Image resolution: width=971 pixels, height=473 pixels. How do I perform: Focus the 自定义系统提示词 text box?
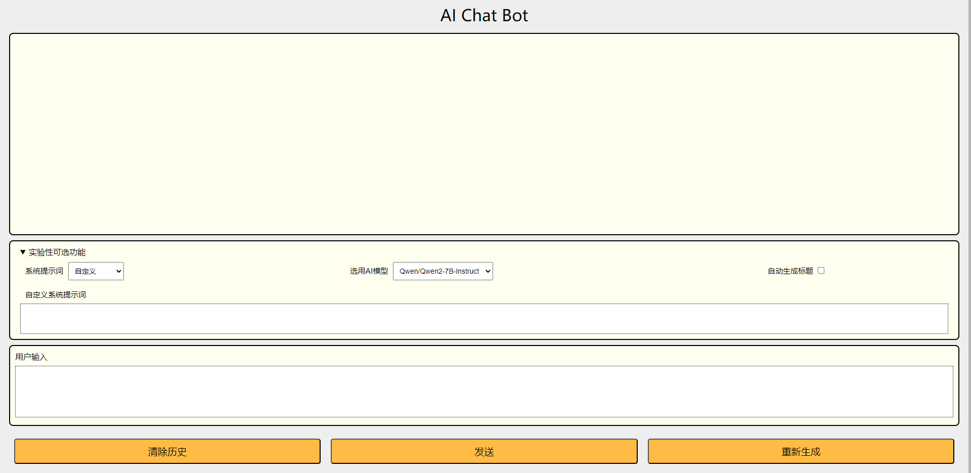pyautogui.click(x=483, y=319)
